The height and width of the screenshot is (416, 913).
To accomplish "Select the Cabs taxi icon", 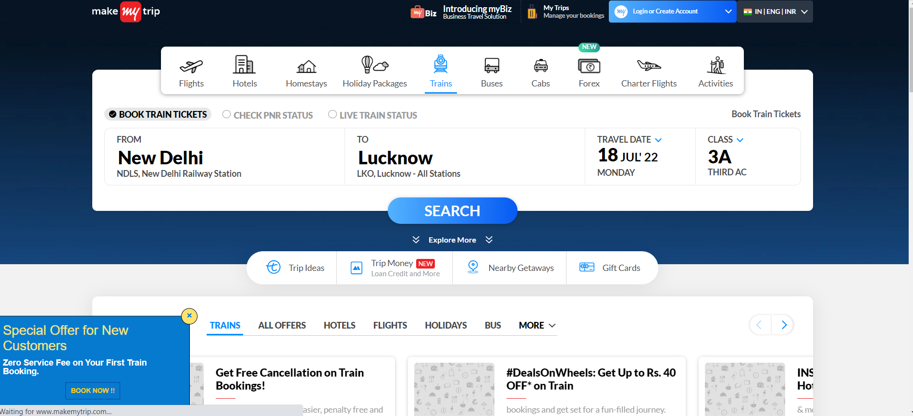I will (x=541, y=65).
